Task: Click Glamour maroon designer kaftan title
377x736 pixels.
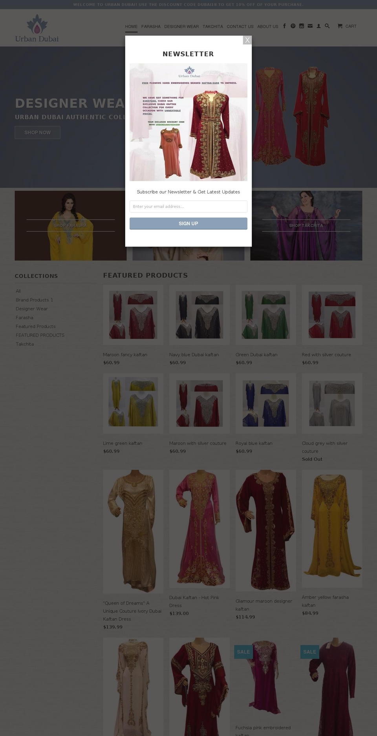Action: click(264, 605)
